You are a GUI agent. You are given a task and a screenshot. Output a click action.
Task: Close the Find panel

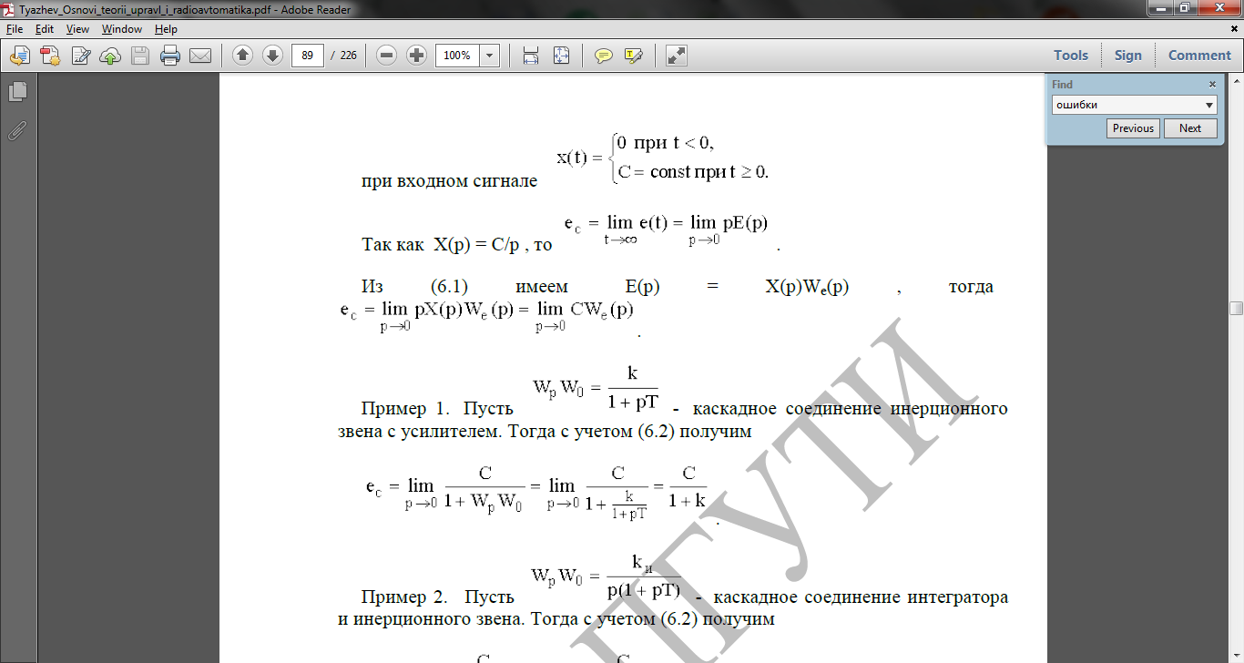point(1212,84)
